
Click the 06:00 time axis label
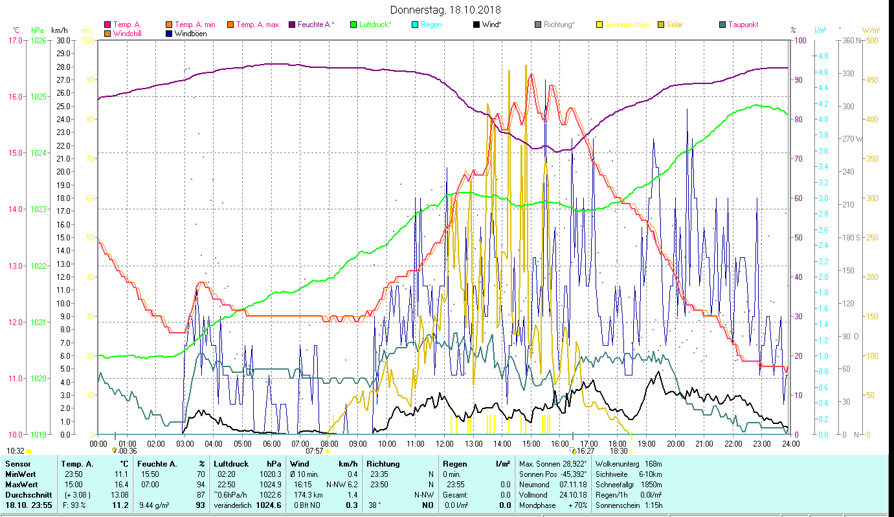[x=271, y=443]
